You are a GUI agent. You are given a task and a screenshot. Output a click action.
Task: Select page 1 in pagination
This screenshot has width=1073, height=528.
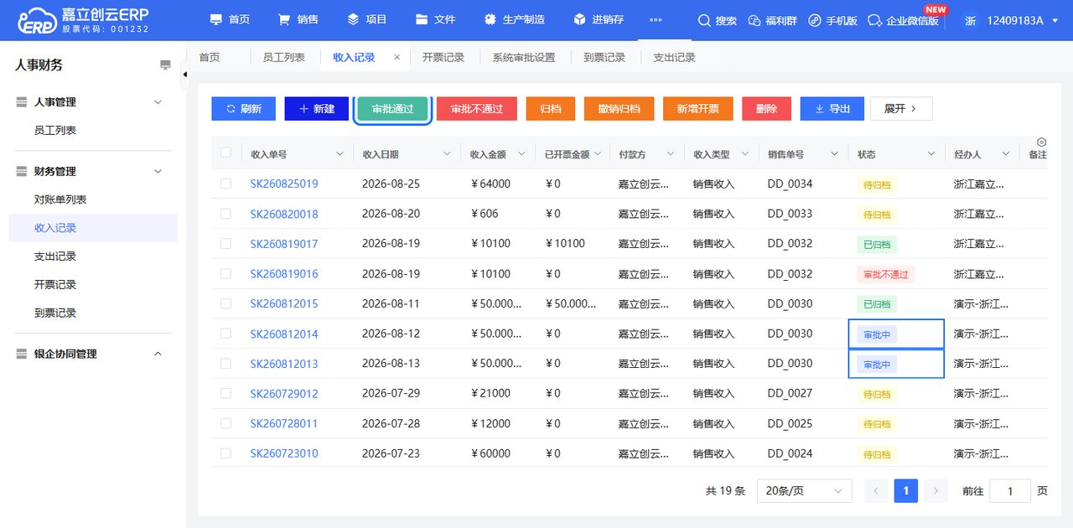pyautogui.click(x=906, y=490)
